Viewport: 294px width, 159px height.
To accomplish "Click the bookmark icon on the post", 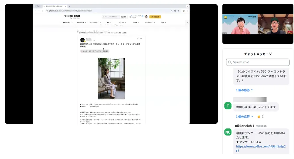I will pos(138,39).
